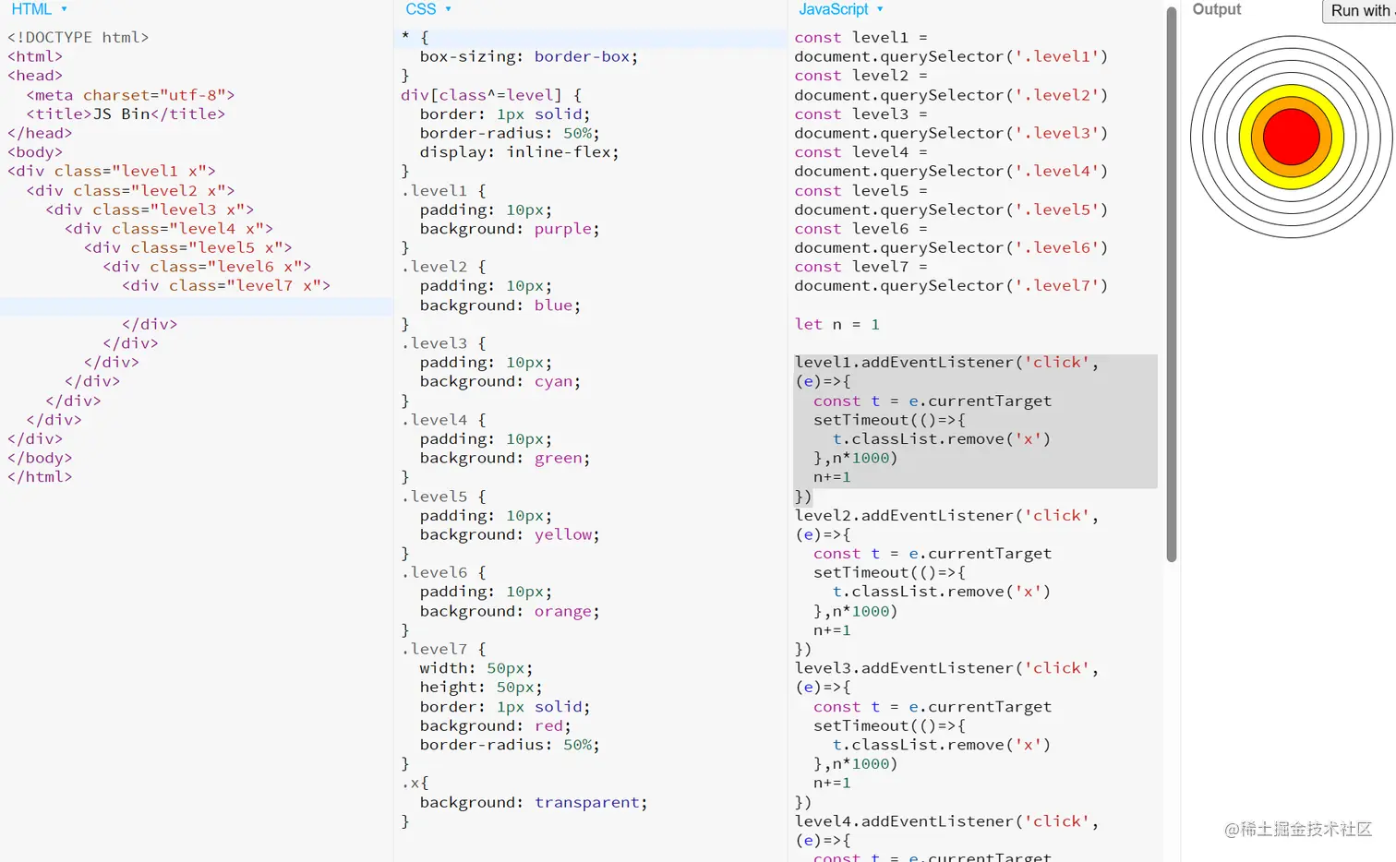Click the div class="level2 x" line
Image resolution: width=1396 pixels, height=862 pixels.
click(131, 190)
